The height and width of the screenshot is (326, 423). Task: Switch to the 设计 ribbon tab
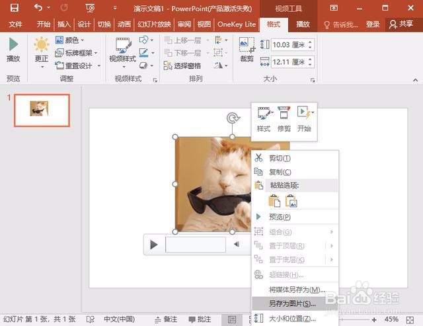[x=84, y=24]
